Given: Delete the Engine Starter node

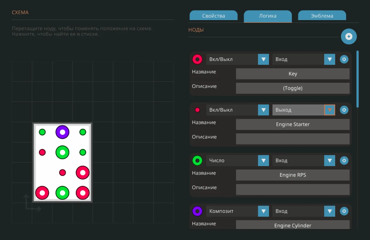Looking at the screenshot, I should pos(344,110).
